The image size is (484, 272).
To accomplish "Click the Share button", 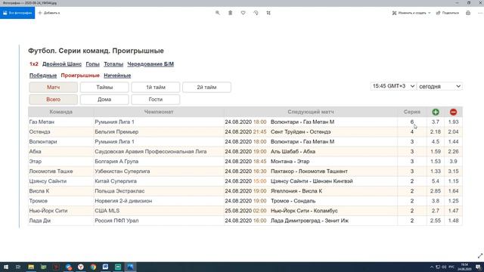I will coord(447,13).
